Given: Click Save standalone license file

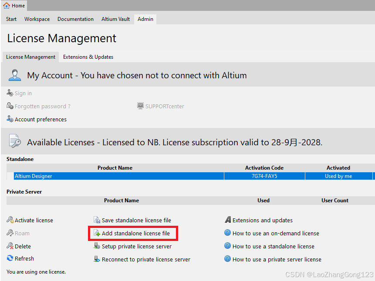Looking at the screenshot, I should coord(136,220).
